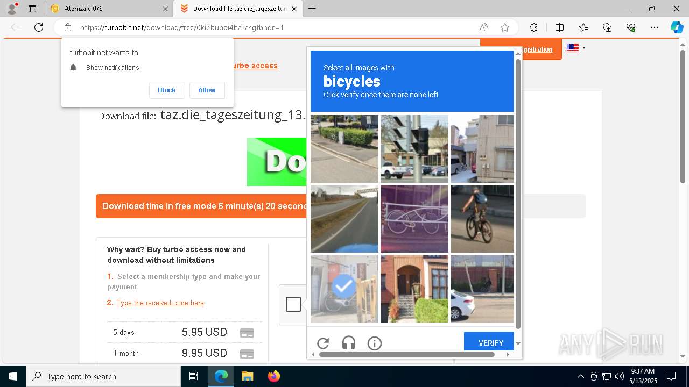Click the address bar URL field

tap(275, 27)
